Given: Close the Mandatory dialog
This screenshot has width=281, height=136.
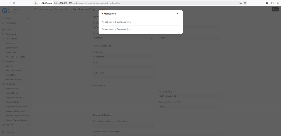Looking at the screenshot, I should pyautogui.click(x=177, y=14).
